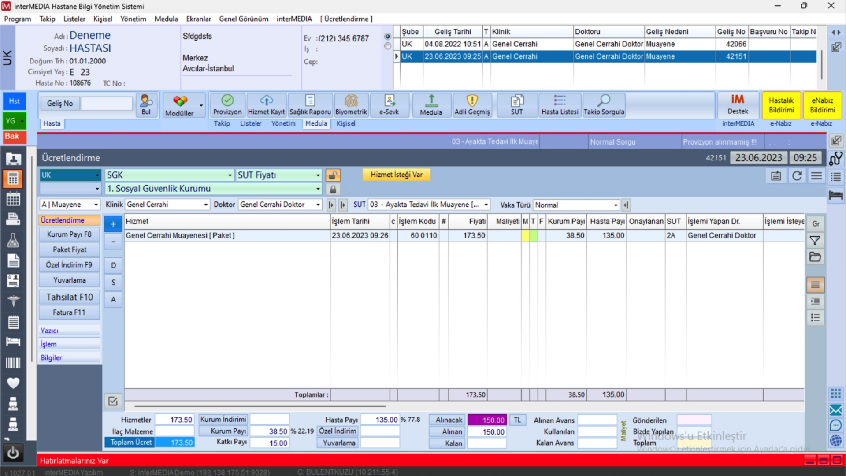Select the second radio button below
This screenshot has width=846, height=476.
pos(387,46)
